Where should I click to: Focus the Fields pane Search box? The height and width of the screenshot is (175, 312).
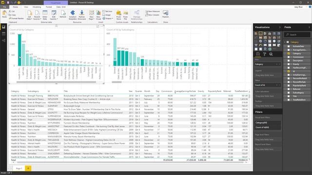pyautogui.click(x=297, y=35)
